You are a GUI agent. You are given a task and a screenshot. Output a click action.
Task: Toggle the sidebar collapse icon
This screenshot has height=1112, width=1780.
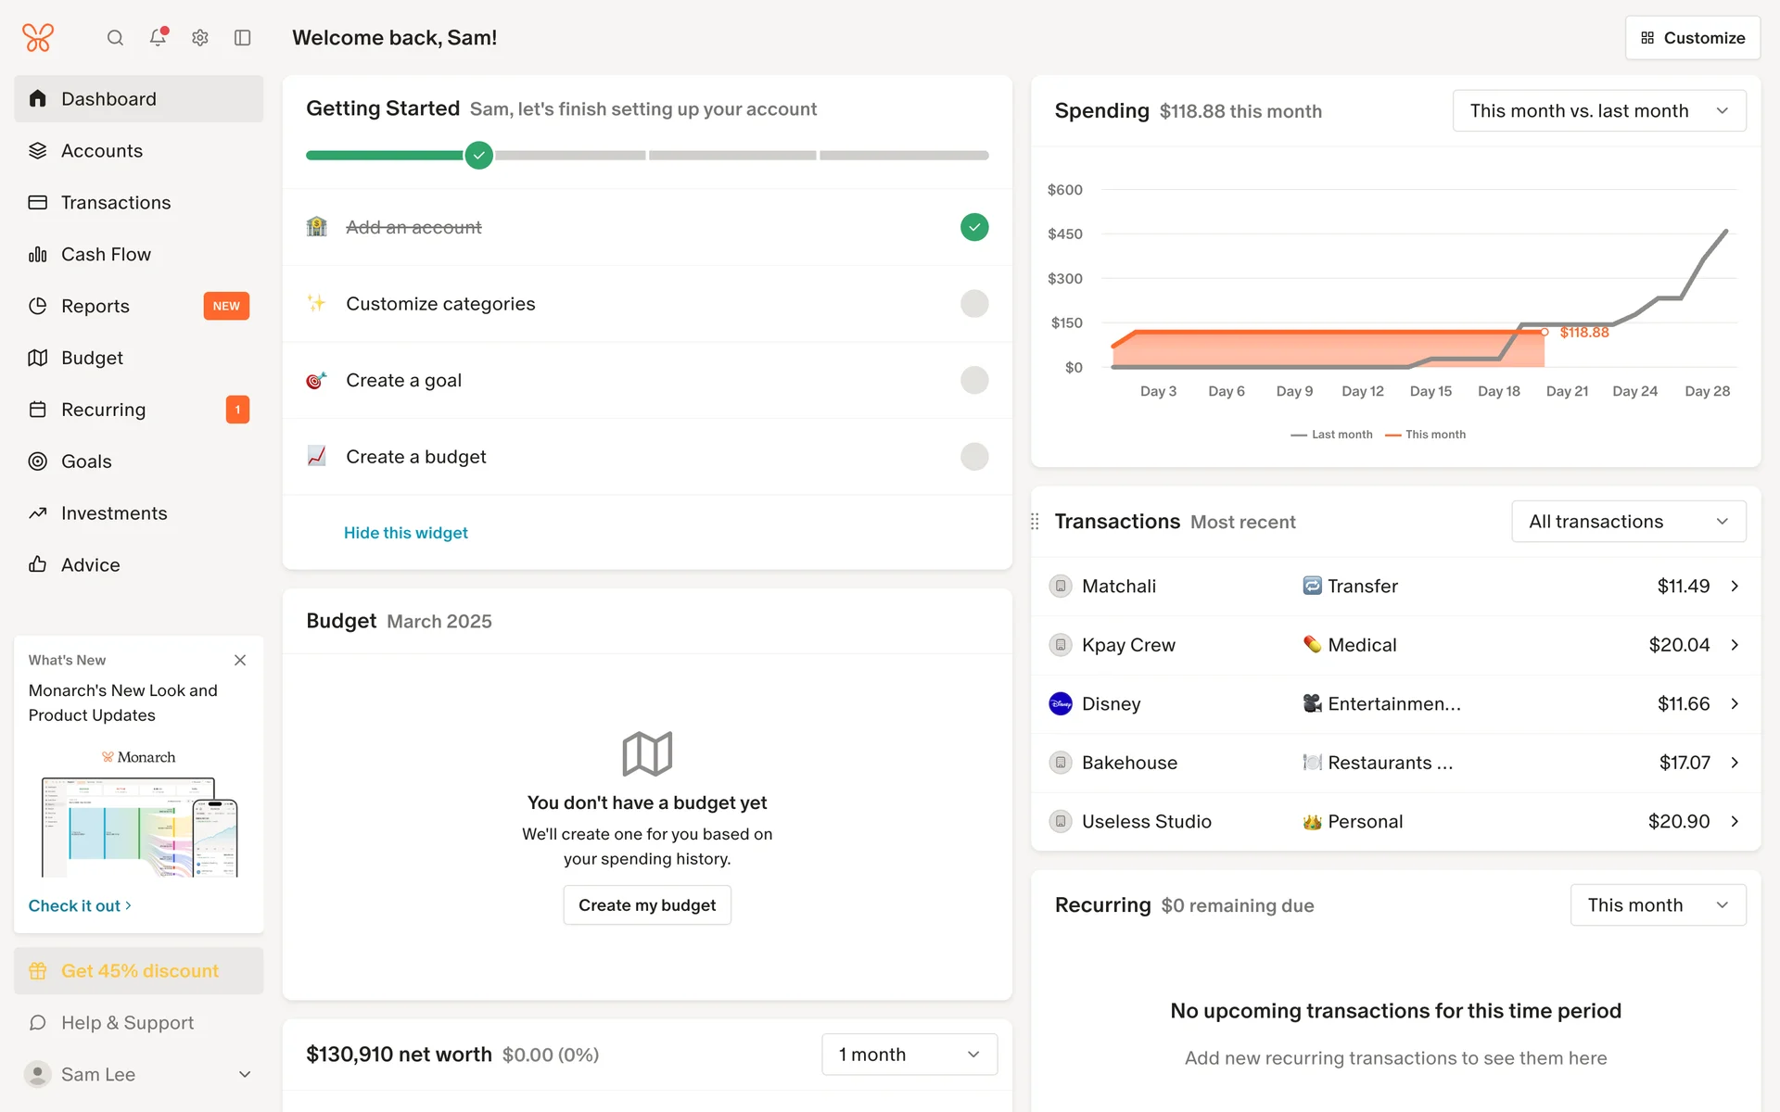pos(243,38)
